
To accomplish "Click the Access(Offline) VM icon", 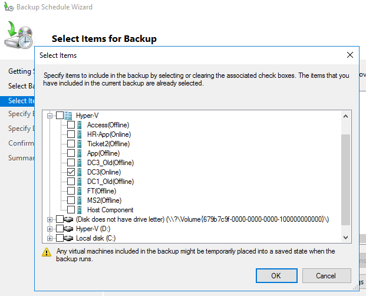I will (80, 125).
